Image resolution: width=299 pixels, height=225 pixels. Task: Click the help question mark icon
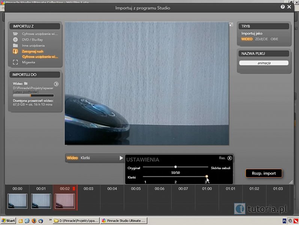pyautogui.click(x=283, y=7)
